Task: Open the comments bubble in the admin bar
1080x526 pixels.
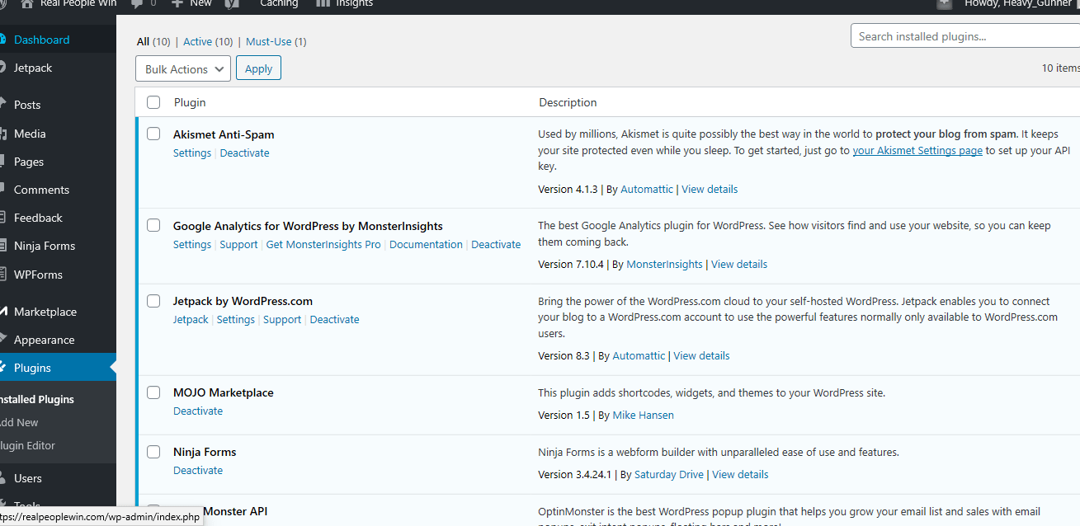Action: click(135, 5)
